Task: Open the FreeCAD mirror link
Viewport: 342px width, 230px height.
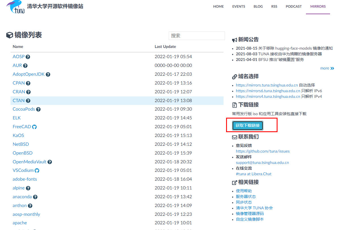Action: [22, 127]
